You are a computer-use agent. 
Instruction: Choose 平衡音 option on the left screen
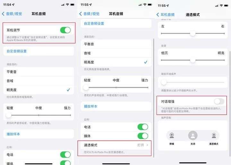coord(38,72)
